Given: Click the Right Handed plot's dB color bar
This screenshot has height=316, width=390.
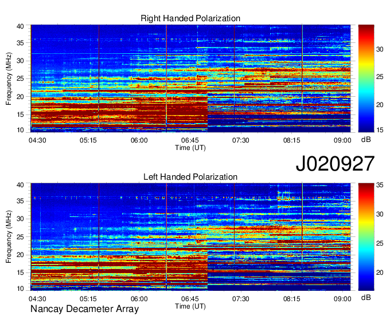Looking at the screenshot, I should (366, 78).
